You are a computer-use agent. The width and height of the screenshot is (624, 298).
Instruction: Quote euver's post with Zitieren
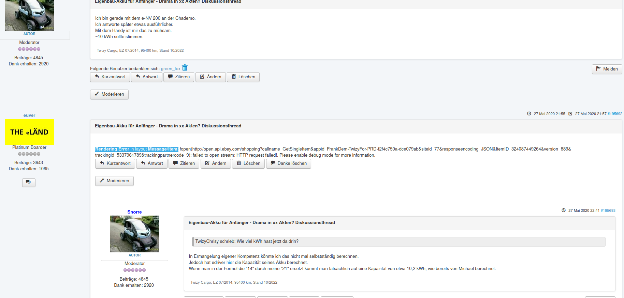tap(184, 163)
